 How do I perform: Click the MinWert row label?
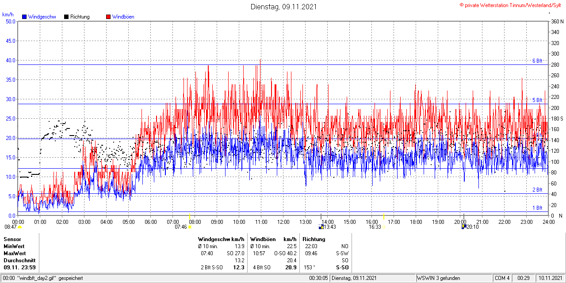(14, 246)
